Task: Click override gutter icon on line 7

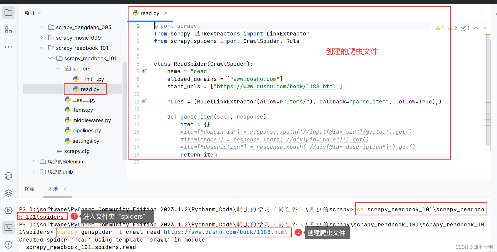Action: 144,71
